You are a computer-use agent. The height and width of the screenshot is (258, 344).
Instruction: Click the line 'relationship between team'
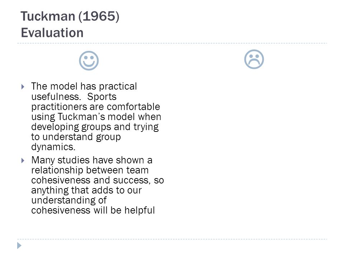click(90, 170)
